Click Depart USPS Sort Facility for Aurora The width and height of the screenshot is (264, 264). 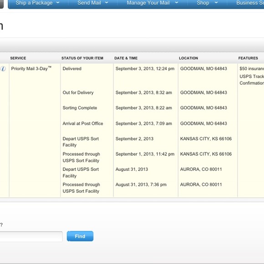click(x=81, y=173)
